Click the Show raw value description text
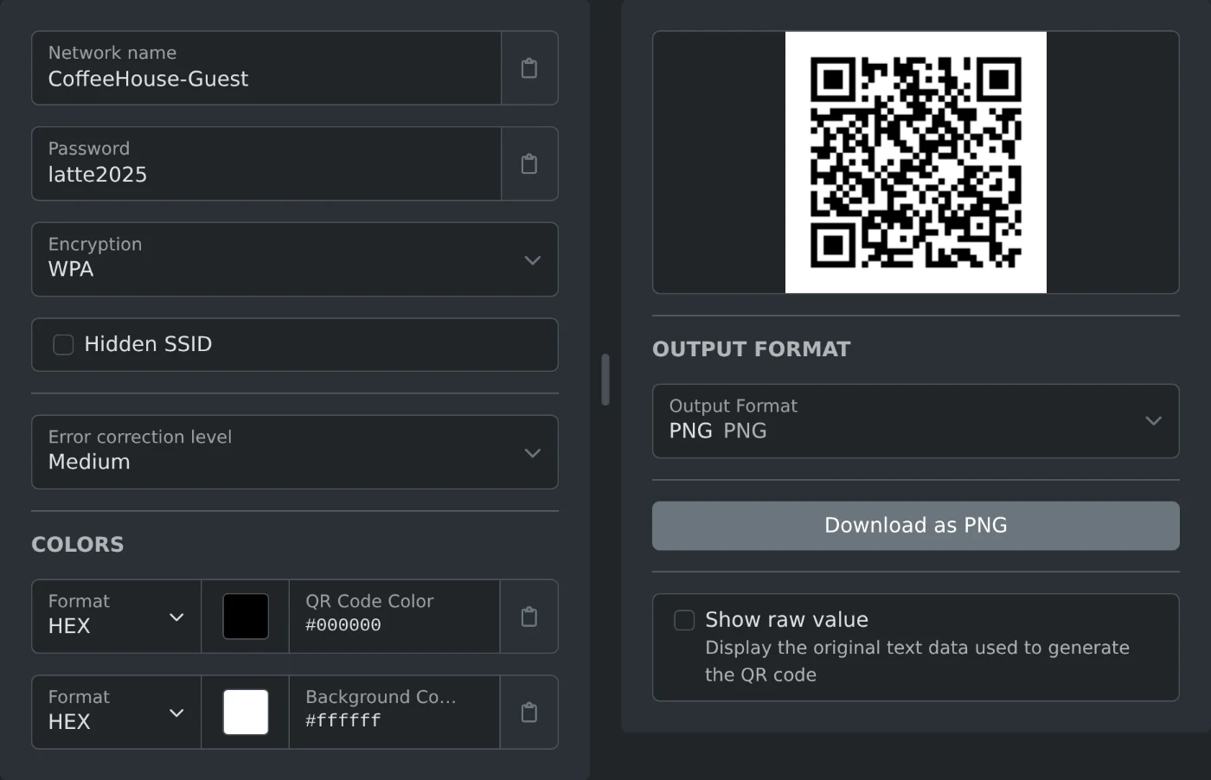This screenshot has height=780, width=1211. point(917,662)
